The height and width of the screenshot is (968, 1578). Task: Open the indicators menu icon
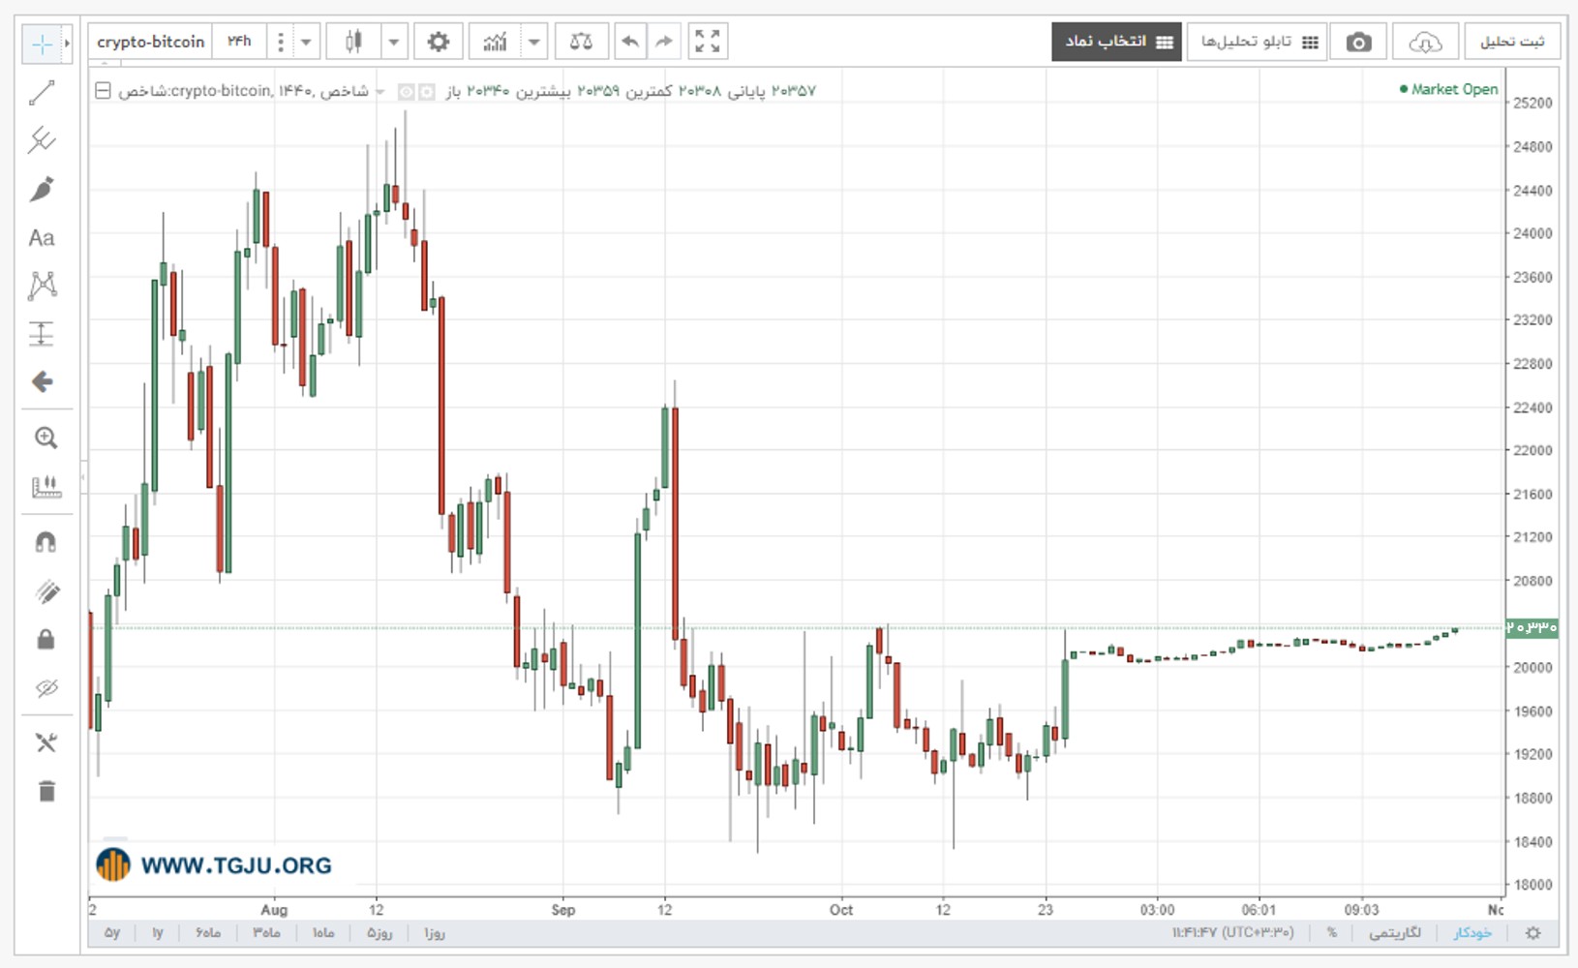(x=495, y=42)
